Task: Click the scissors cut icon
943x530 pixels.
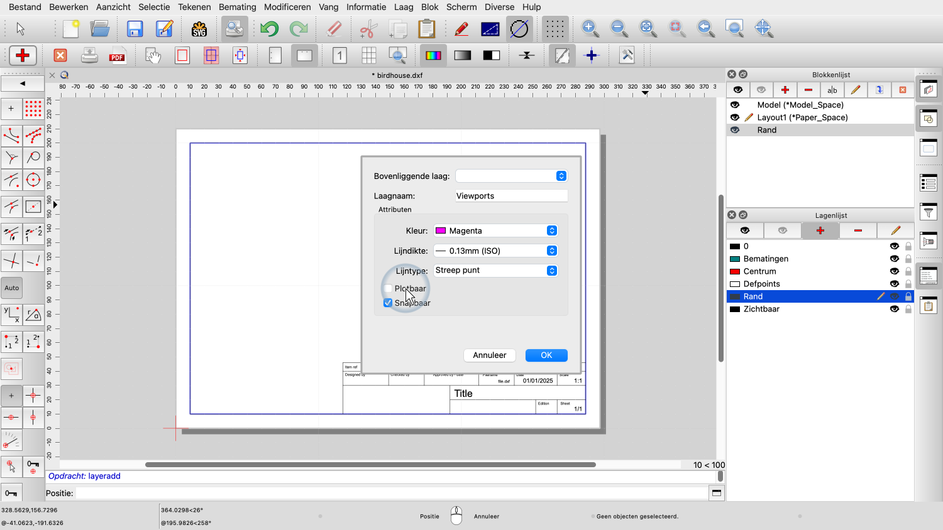Action: tap(368, 29)
